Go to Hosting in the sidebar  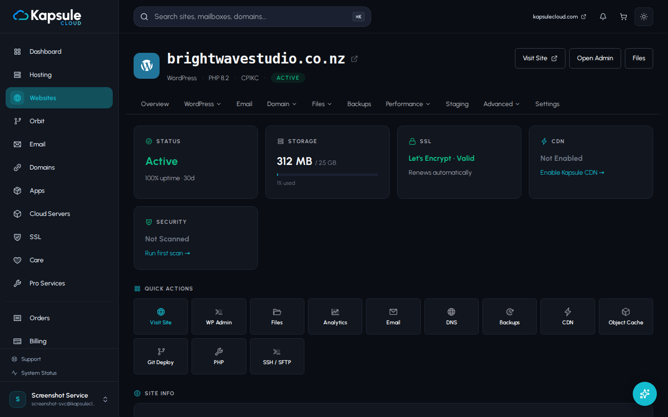[x=59, y=75]
